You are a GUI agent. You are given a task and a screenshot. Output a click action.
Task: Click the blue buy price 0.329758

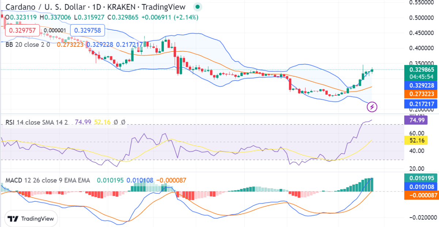tap(87, 30)
